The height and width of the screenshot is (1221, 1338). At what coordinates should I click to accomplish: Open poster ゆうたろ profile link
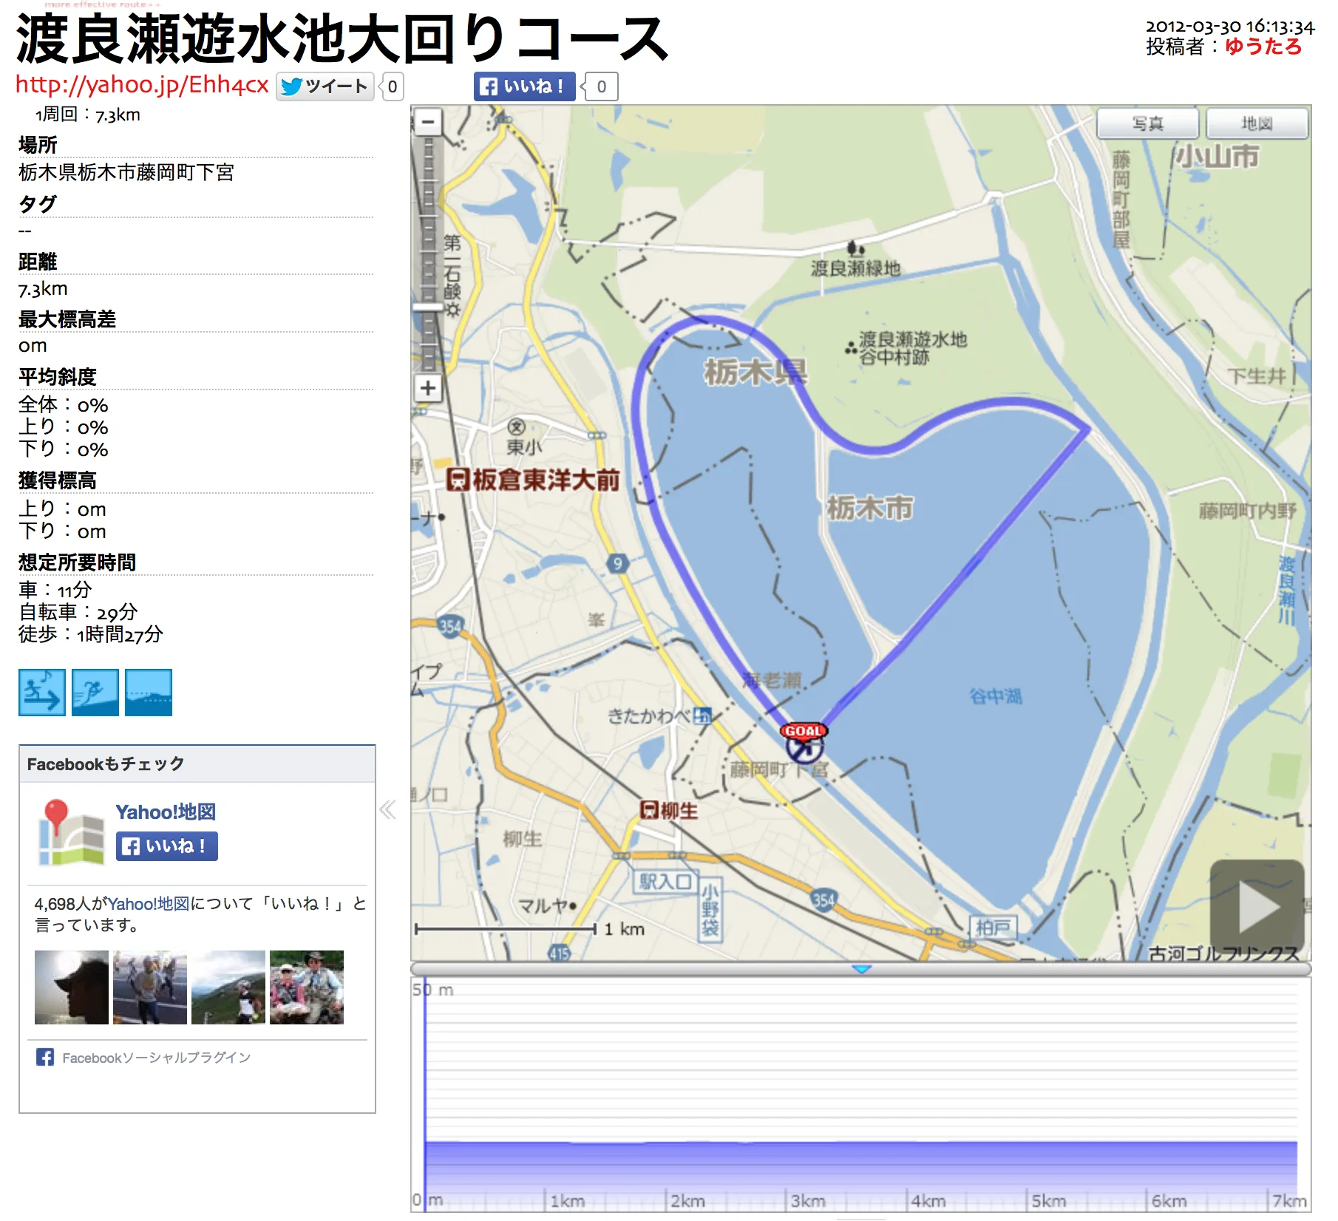click(x=1263, y=47)
